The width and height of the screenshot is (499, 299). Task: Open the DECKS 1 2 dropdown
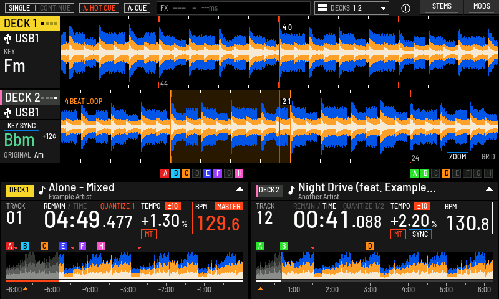[x=352, y=8]
